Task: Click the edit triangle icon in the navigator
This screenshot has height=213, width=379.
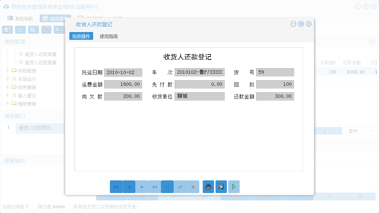Action: tap(167, 186)
